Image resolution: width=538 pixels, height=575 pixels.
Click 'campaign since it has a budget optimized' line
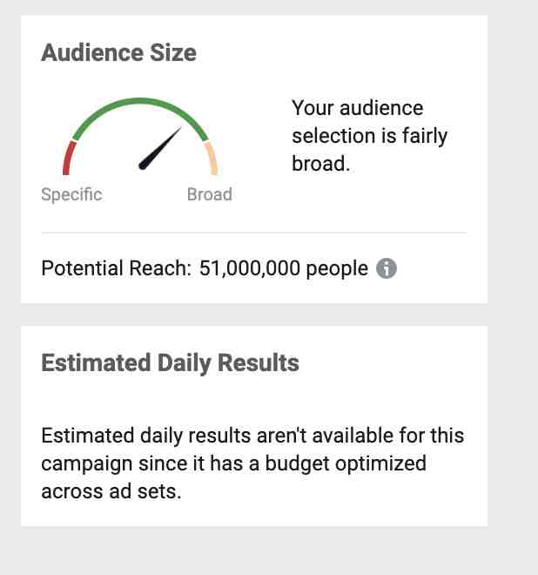(x=234, y=463)
